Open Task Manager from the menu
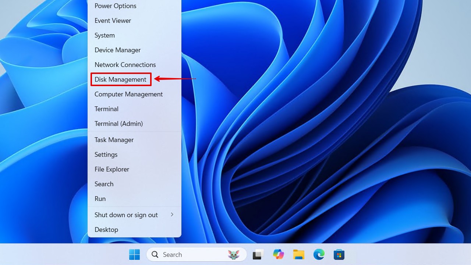Image resolution: width=471 pixels, height=265 pixels. [x=114, y=139]
